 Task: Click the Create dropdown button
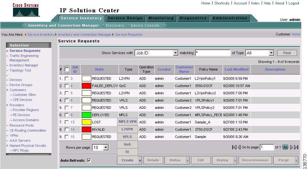coord(129,160)
